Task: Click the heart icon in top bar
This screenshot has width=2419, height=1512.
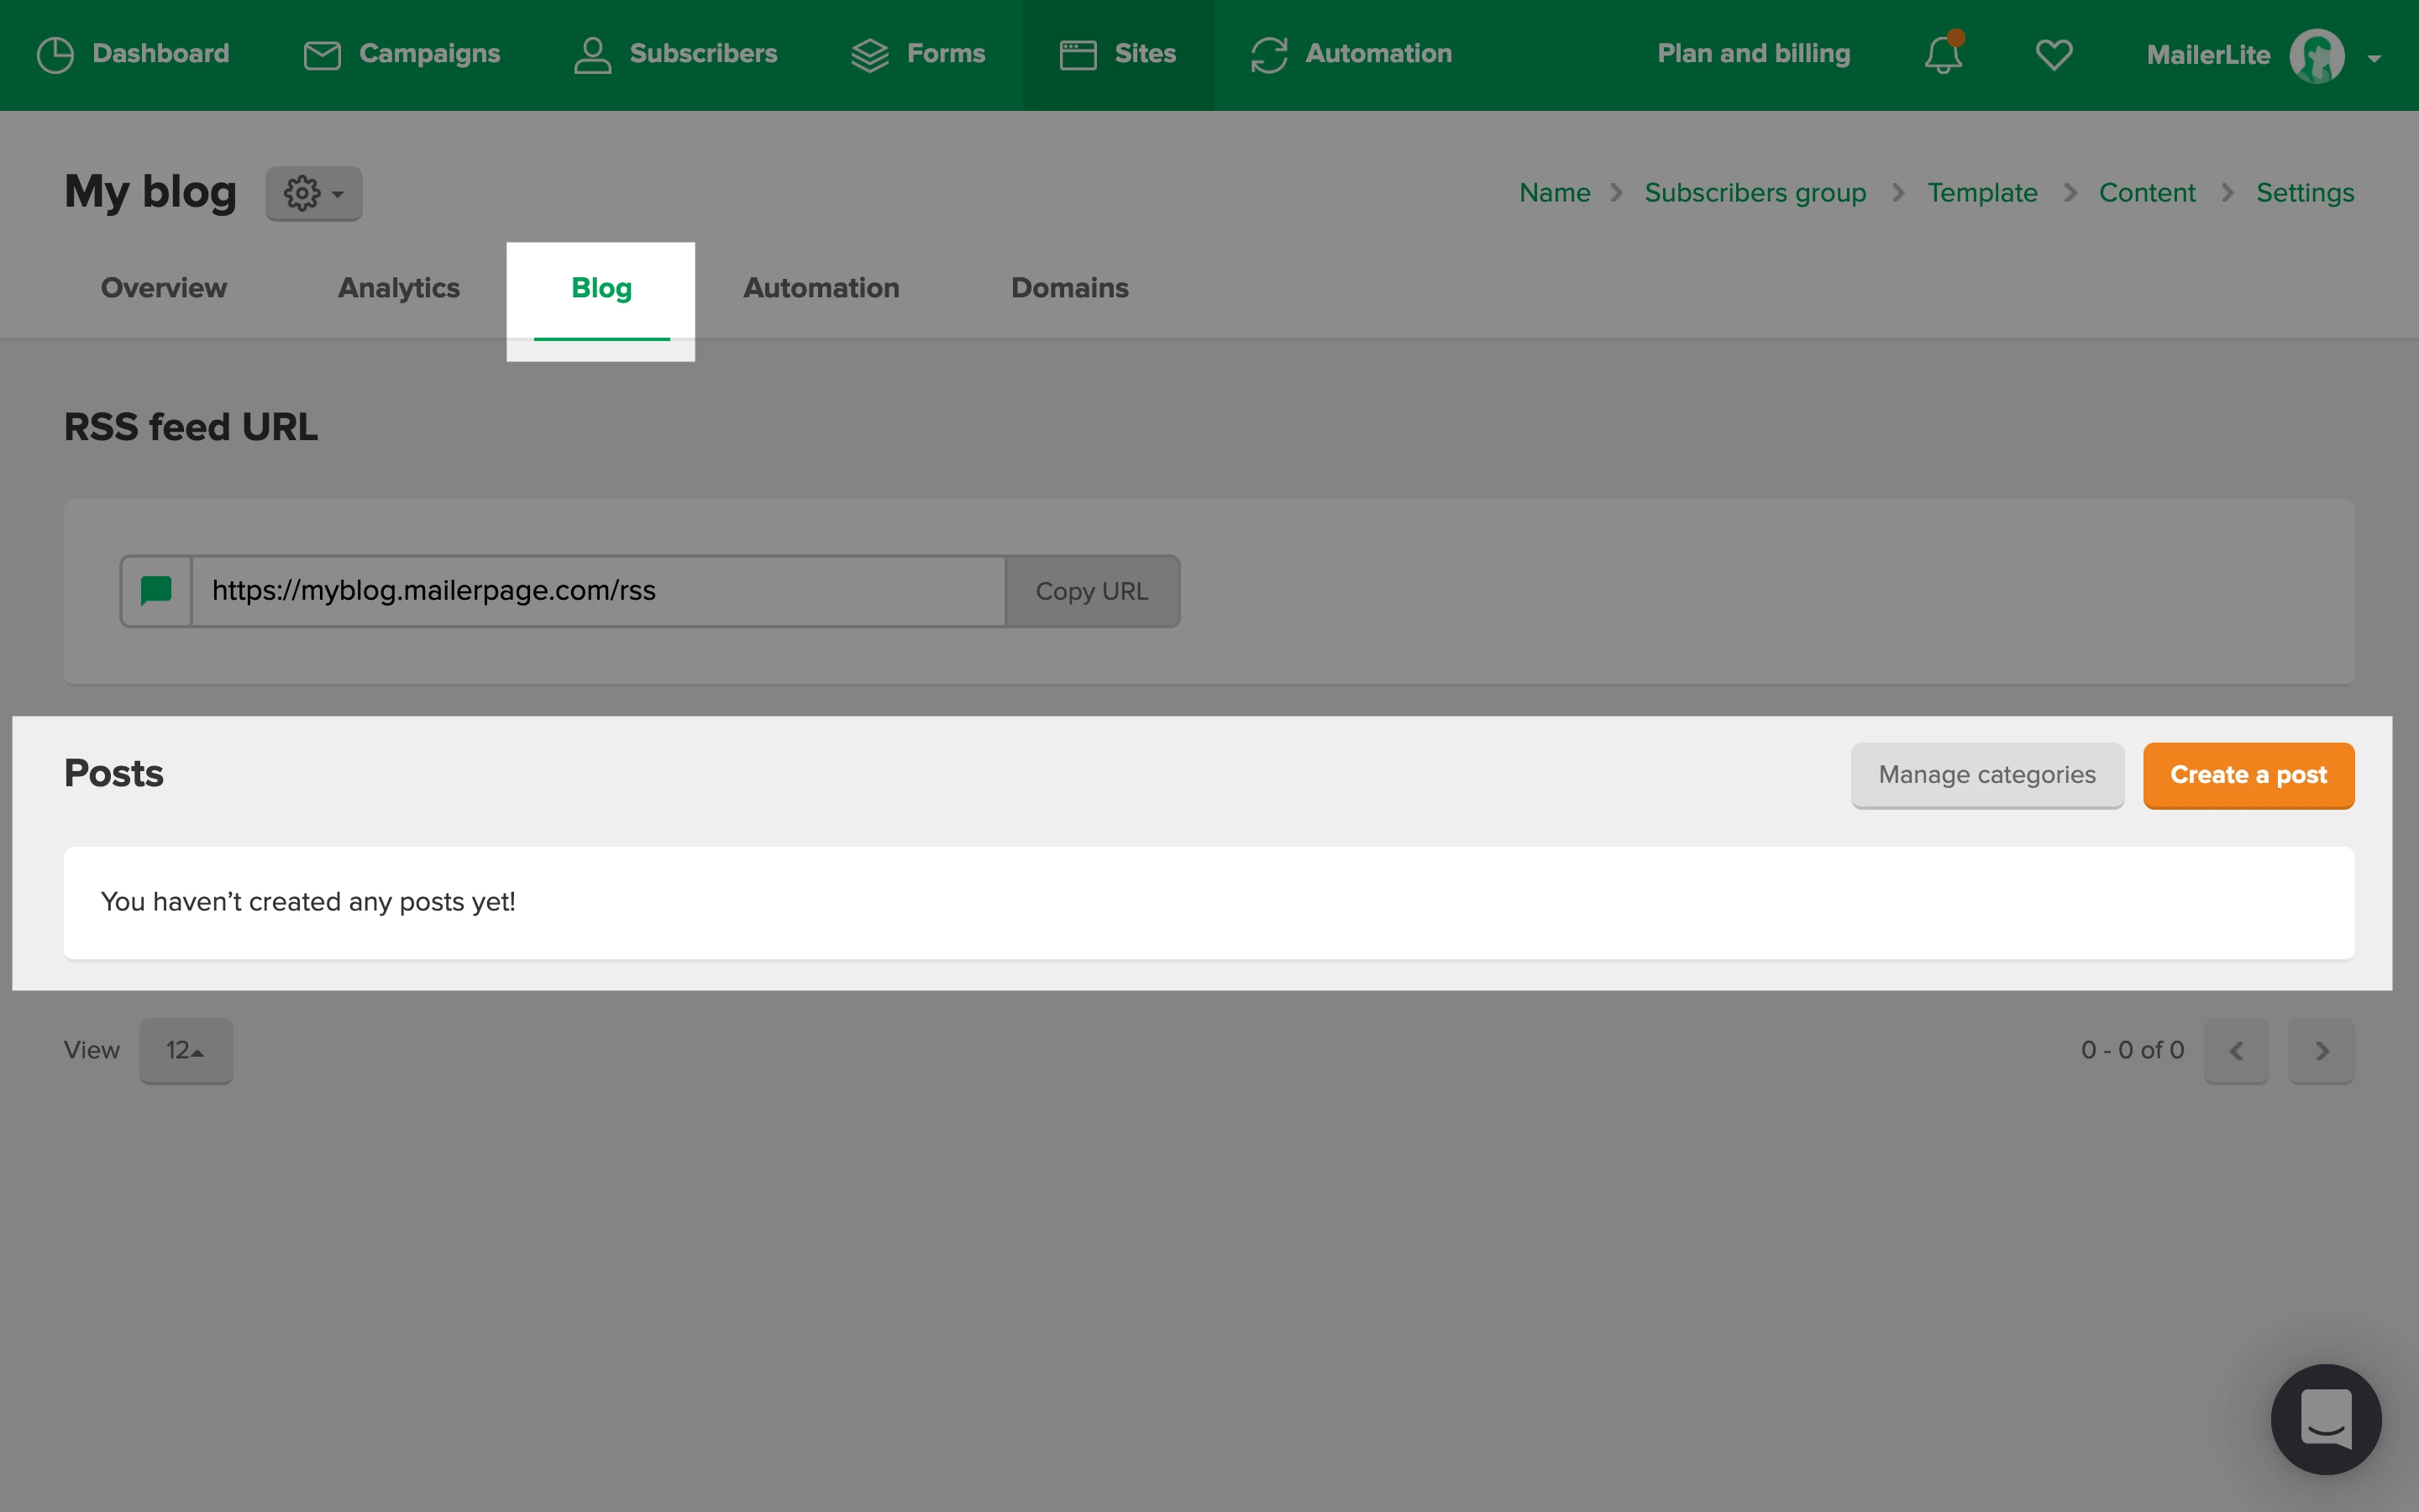Action: 2053,54
